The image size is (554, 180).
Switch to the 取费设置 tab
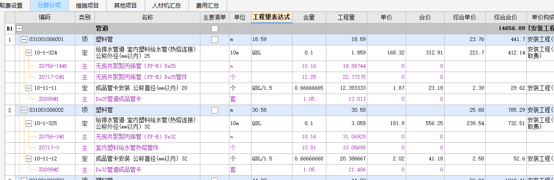pos(11,6)
